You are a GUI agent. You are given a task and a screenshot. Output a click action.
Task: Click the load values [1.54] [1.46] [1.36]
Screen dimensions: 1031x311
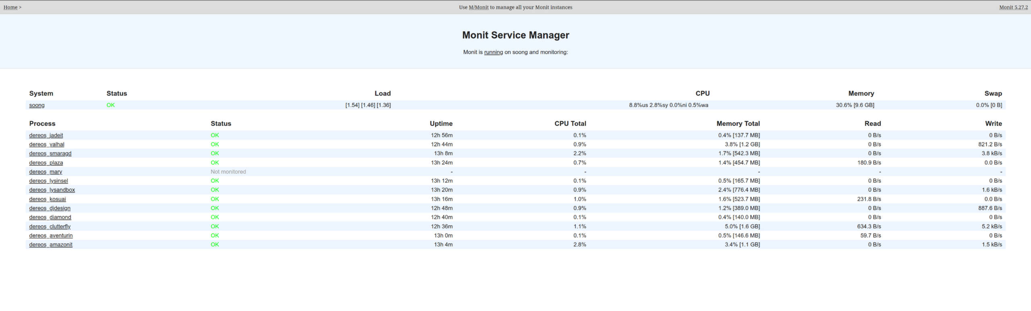(x=368, y=105)
